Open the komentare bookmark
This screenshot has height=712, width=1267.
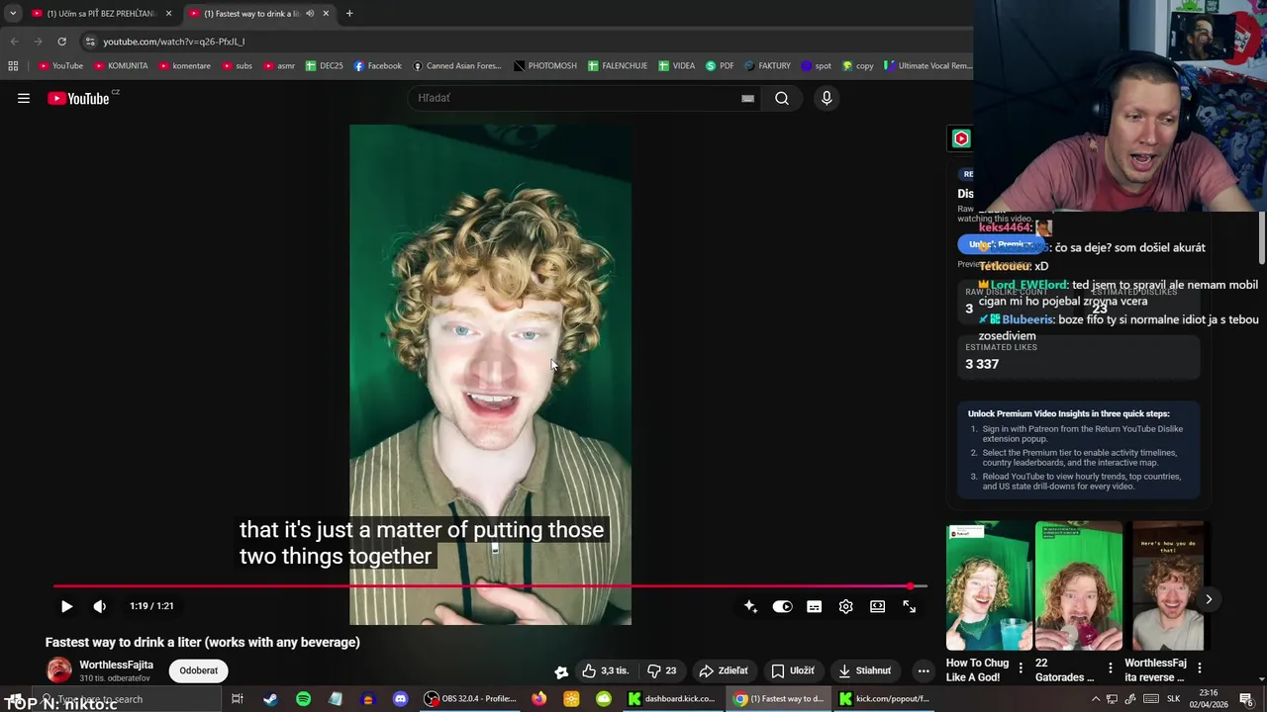[184, 66]
